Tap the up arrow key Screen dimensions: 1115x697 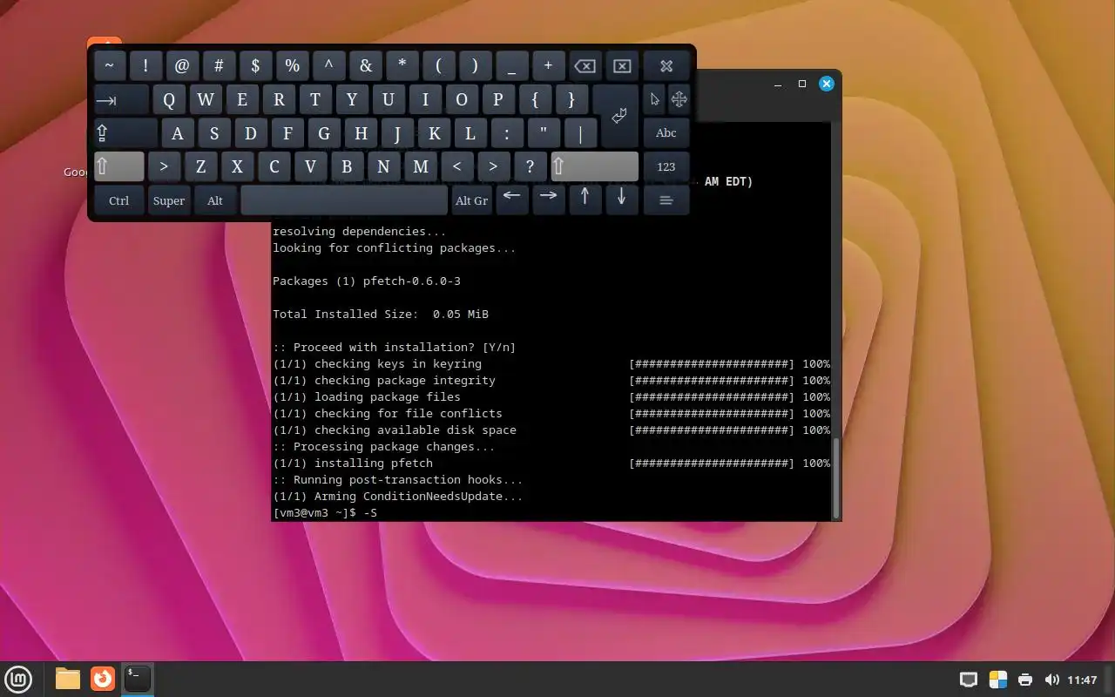585,199
